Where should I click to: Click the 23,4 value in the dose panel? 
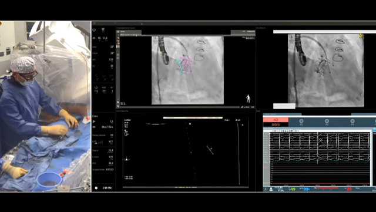click(110, 150)
